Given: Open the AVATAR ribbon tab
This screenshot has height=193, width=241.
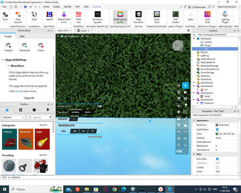Looking at the screenshot, I should 67,7.
